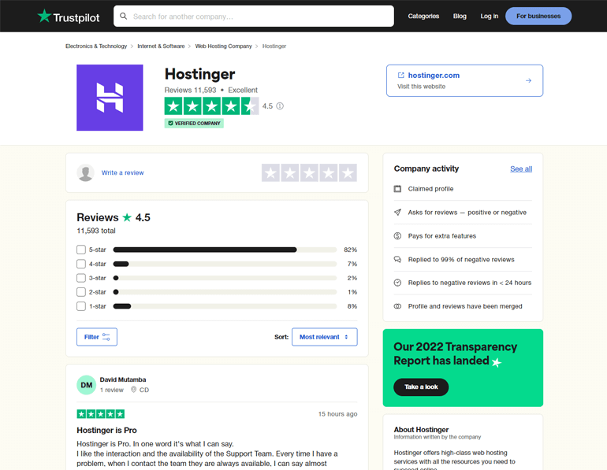Check the 4-star filter checkbox
The height and width of the screenshot is (470, 607).
(x=81, y=264)
